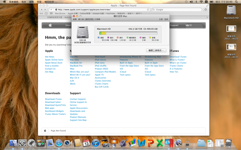Image resolution: width=241 pixels, height=150 pixels.
Task: Switch to fourth tab in About This Mac
Action: click(97, 19)
